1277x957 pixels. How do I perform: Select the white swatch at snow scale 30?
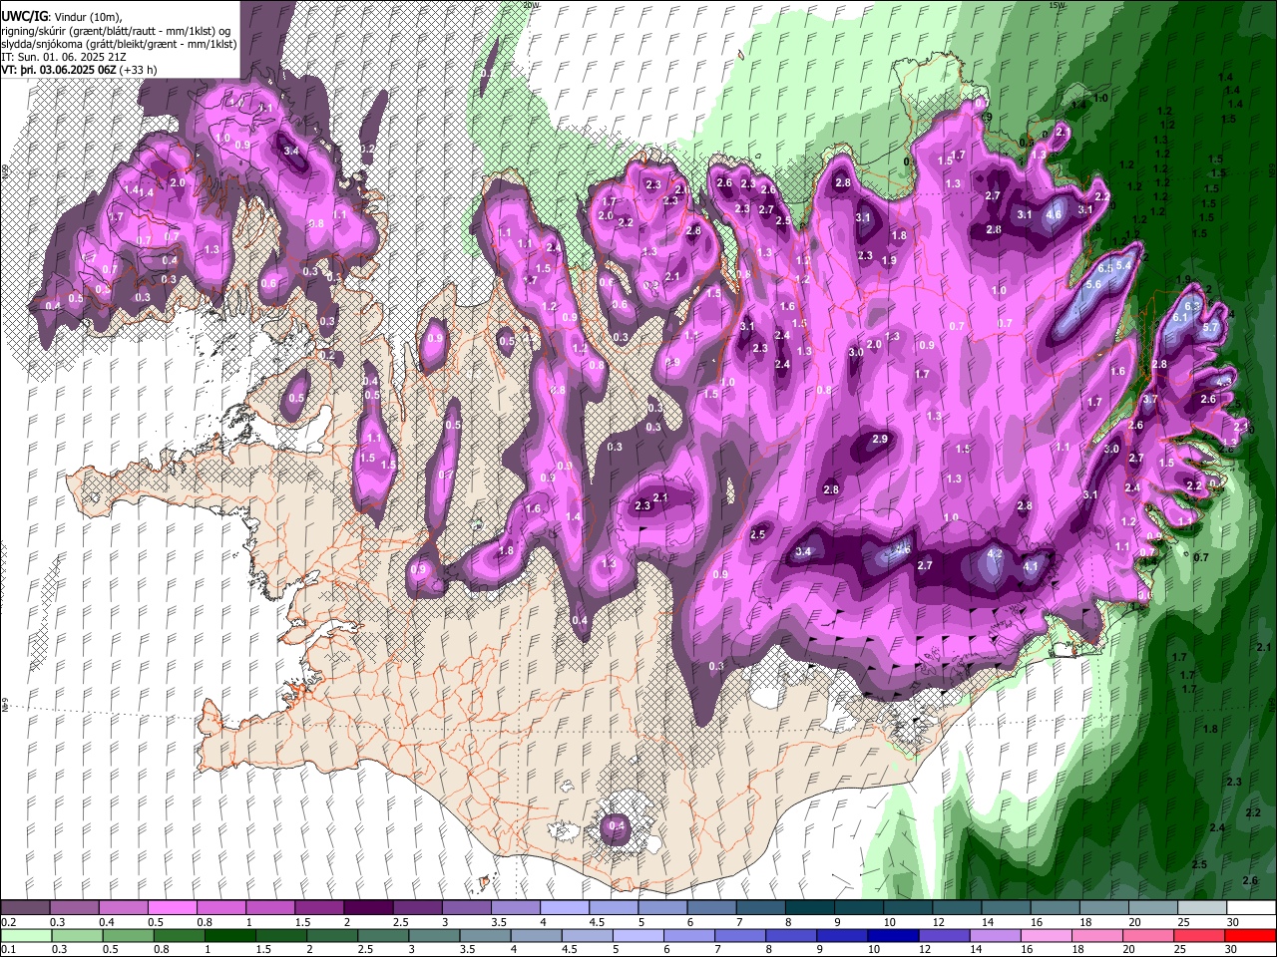[1251, 908]
